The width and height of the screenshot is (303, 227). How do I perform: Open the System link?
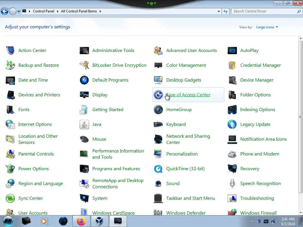[100, 198]
